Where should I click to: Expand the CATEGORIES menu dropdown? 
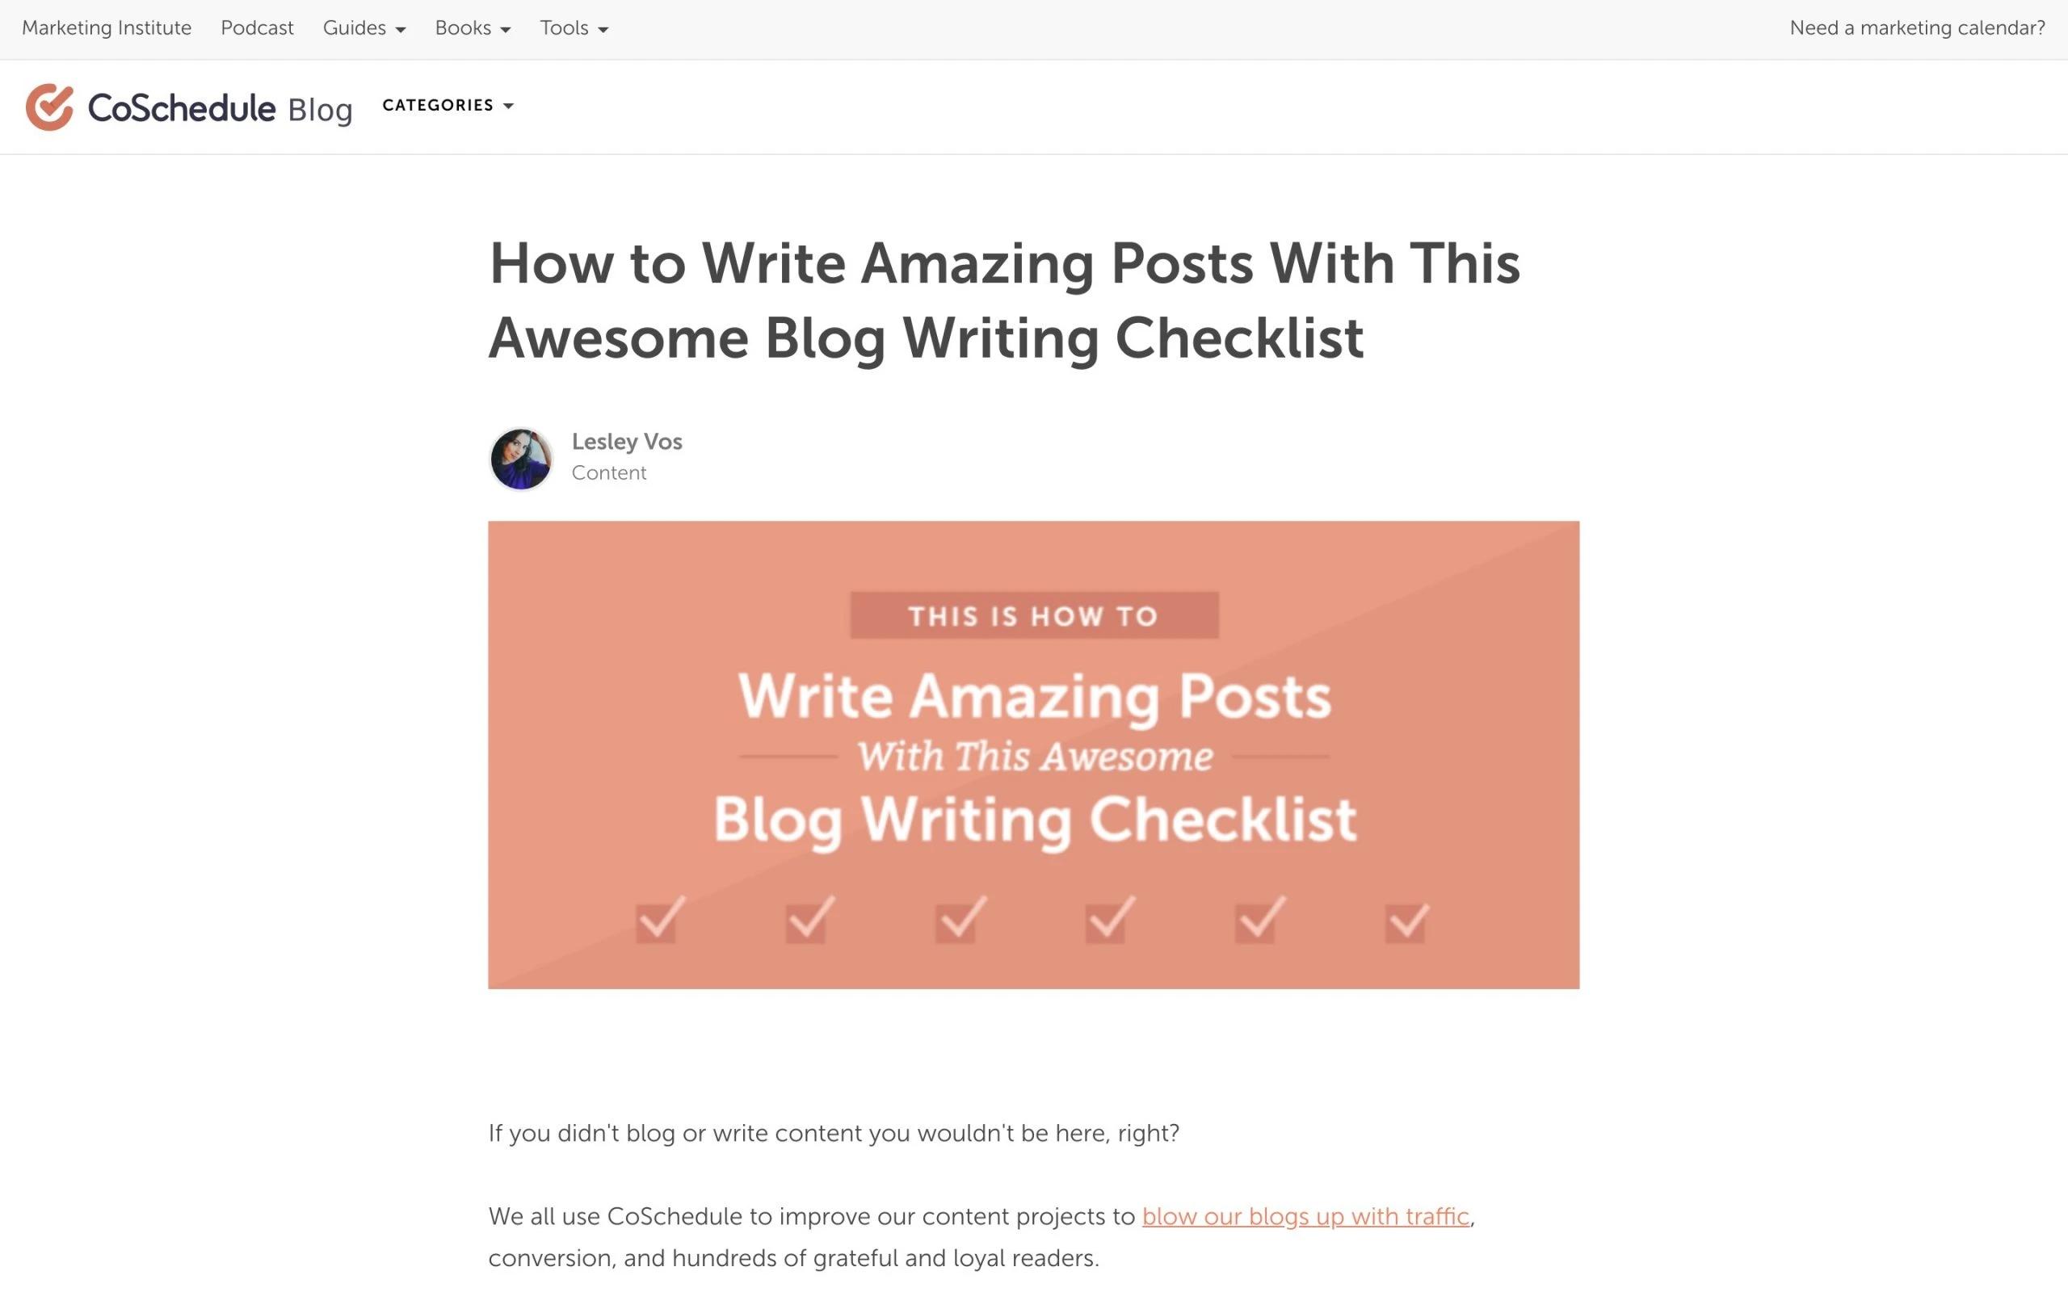447,104
